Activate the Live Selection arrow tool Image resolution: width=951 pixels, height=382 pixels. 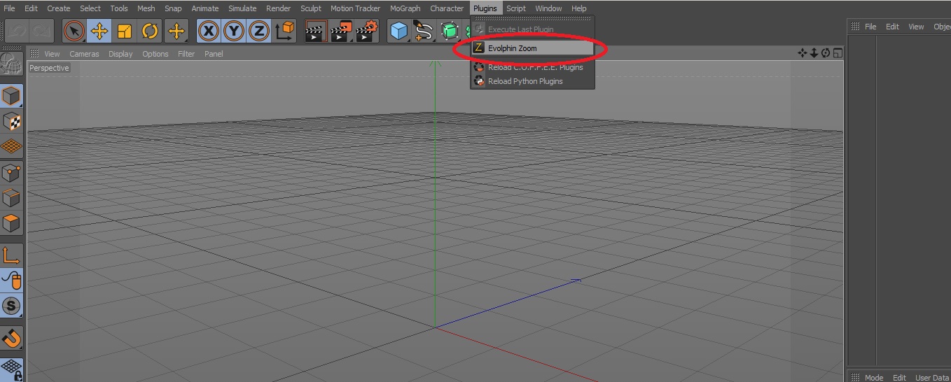pyautogui.click(x=74, y=31)
